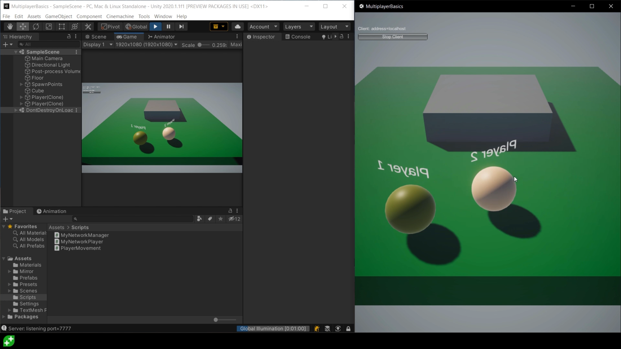The width and height of the screenshot is (621, 349).
Task: Open the Layers dropdown
Action: click(299, 26)
